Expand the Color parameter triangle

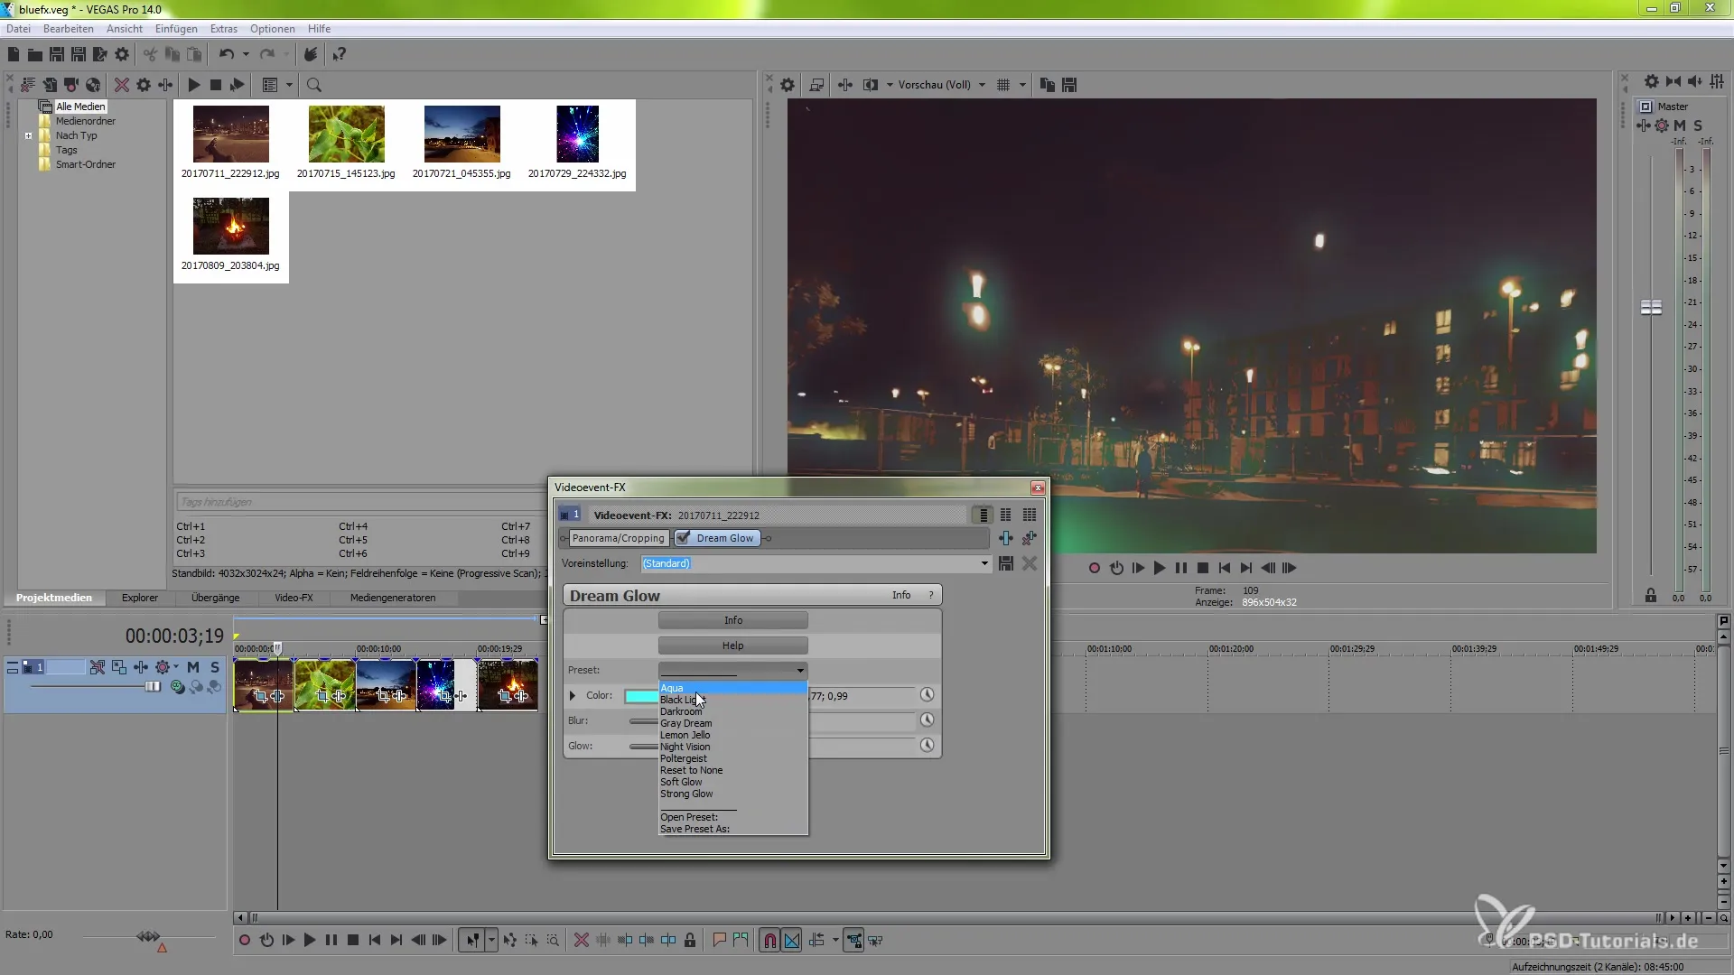(x=573, y=696)
